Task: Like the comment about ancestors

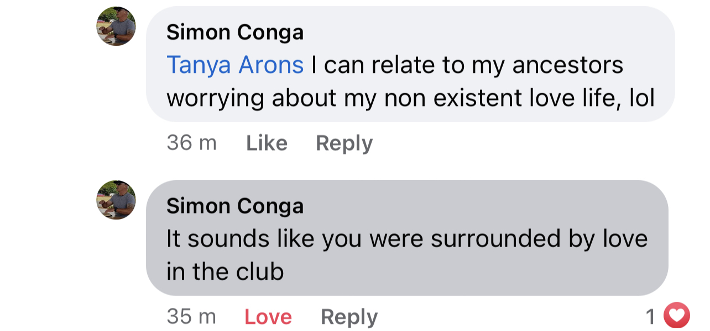Action: [267, 143]
